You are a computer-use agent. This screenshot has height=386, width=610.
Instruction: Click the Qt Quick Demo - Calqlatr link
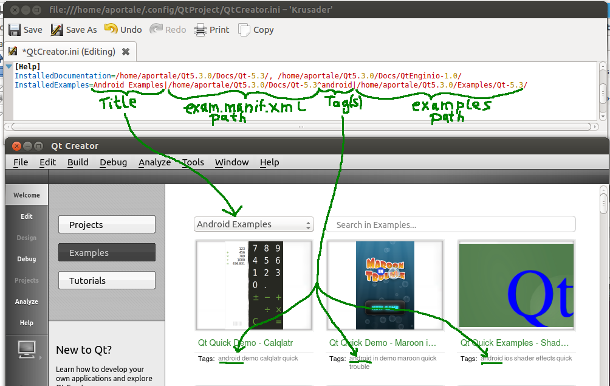click(x=245, y=343)
